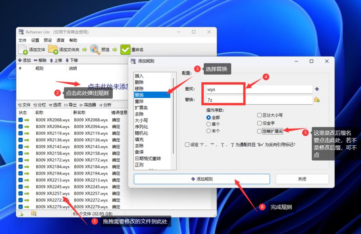This screenshot has width=361, height=234.
Task: Click into the 替换 replace input field
Action: click(259, 100)
